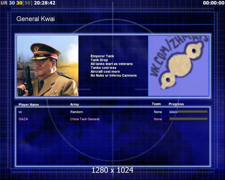Click the blue '30' counter in overlay
Viewport: 225px width, 180px height.
pos(12,3)
